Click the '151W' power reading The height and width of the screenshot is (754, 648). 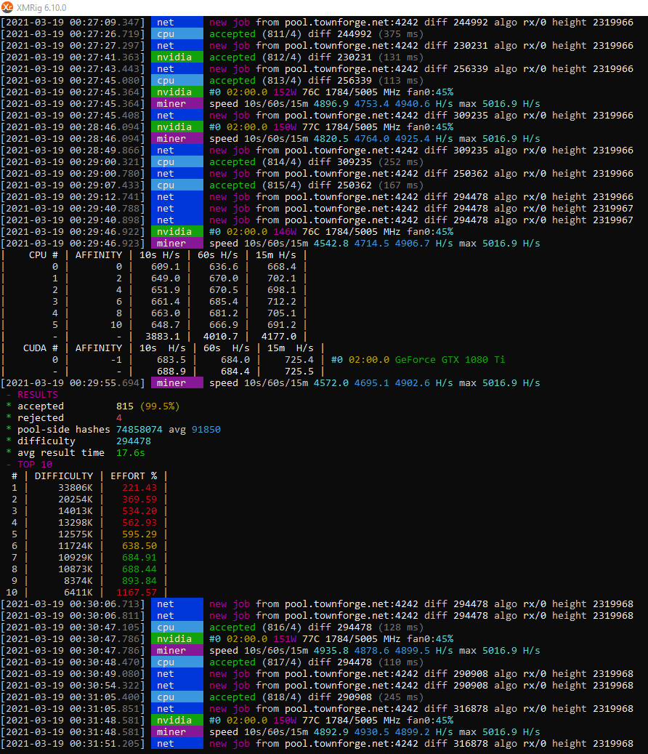tap(285, 639)
